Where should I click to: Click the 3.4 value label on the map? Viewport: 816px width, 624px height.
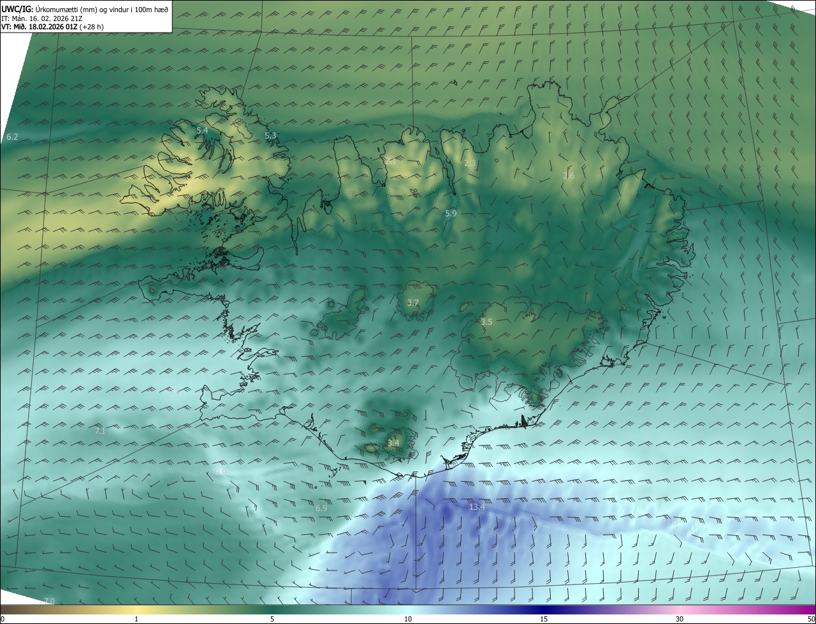point(393,443)
